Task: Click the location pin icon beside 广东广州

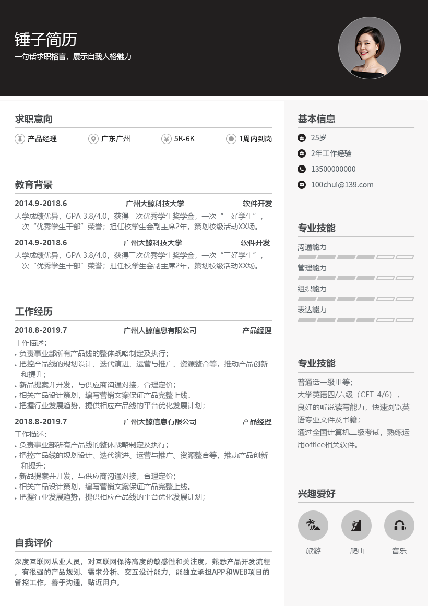Action: (x=93, y=139)
